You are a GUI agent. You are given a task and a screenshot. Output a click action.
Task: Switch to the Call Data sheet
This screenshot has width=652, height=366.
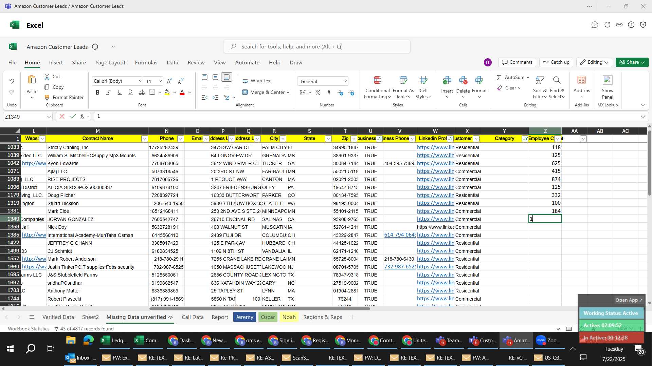pos(193,317)
